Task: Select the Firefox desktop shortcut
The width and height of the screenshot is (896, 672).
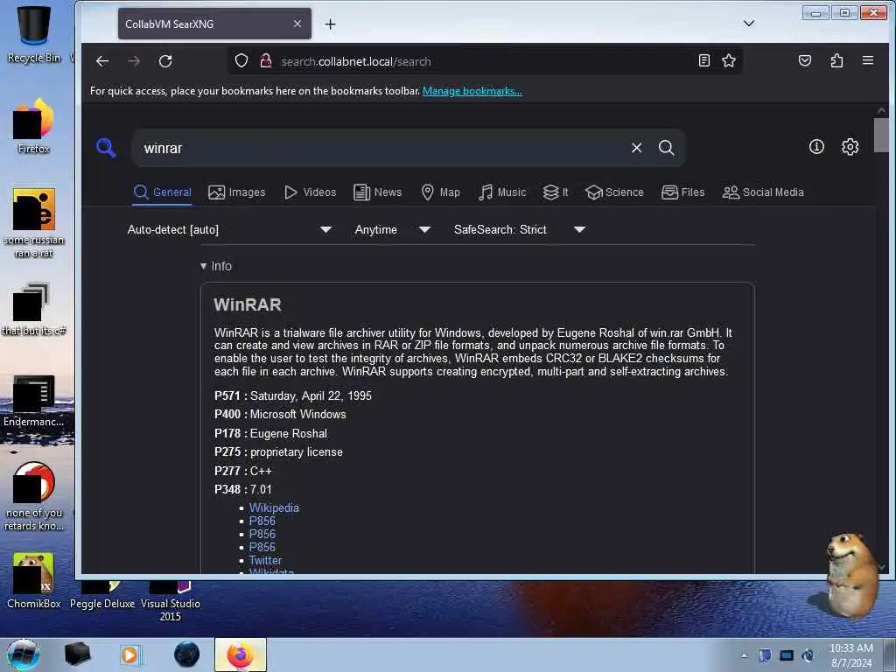Action: tap(34, 127)
